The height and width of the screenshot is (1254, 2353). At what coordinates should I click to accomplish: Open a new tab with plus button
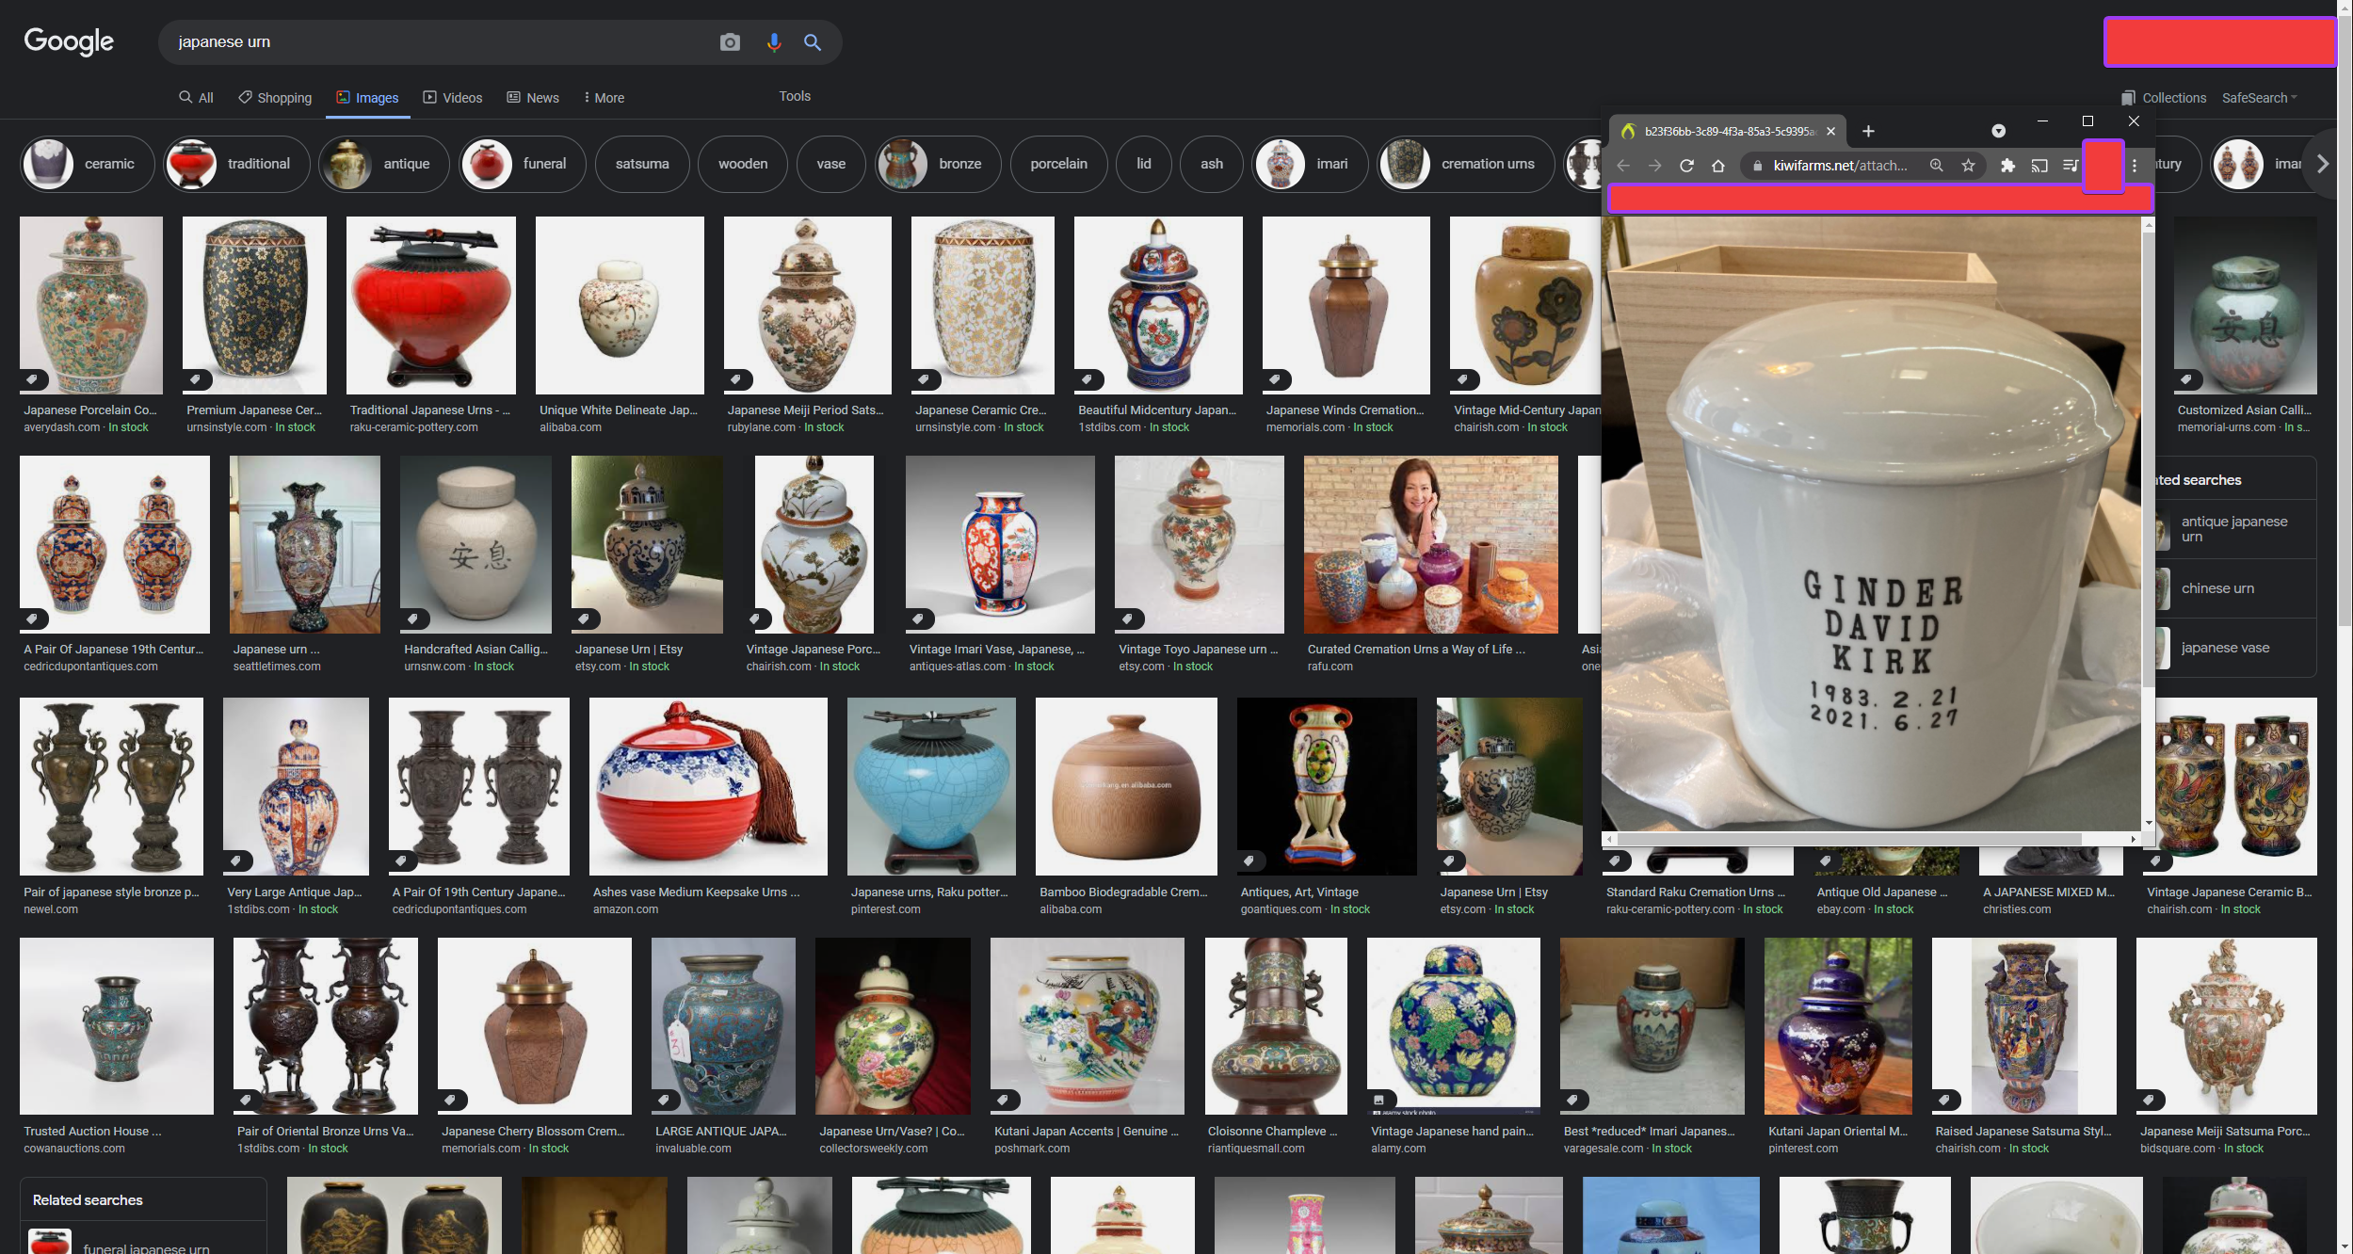click(x=1868, y=131)
